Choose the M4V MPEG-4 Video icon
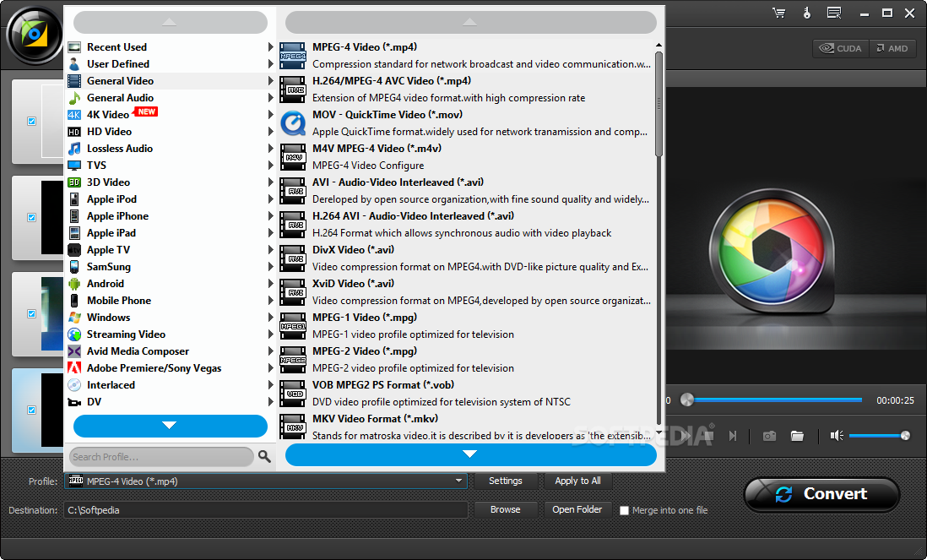 [293, 157]
